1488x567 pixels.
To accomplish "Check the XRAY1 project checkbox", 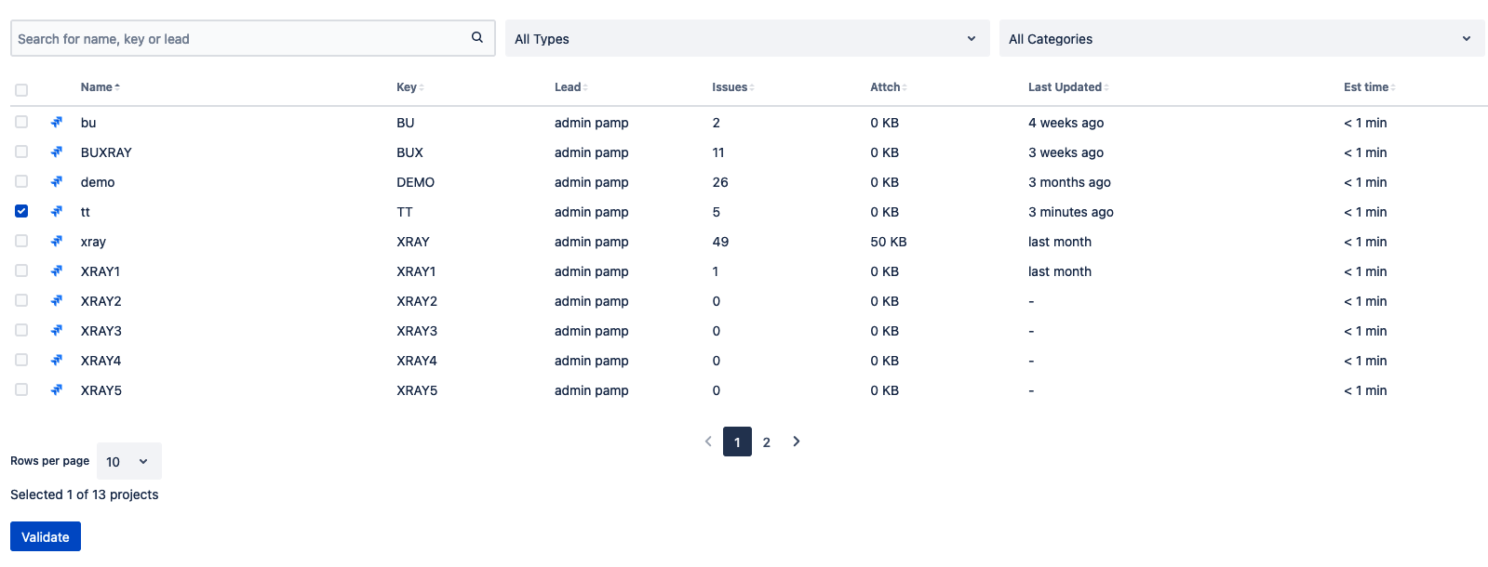I will pyautogui.click(x=21, y=270).
